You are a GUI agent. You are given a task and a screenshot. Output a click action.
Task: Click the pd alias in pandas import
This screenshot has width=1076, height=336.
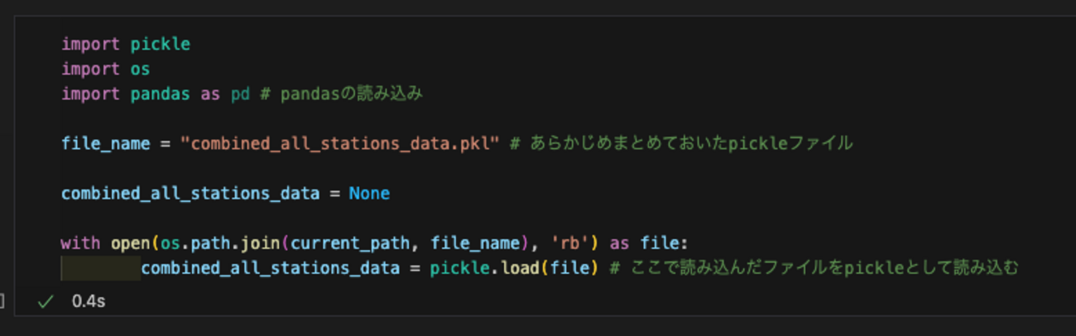coord(240,94)
